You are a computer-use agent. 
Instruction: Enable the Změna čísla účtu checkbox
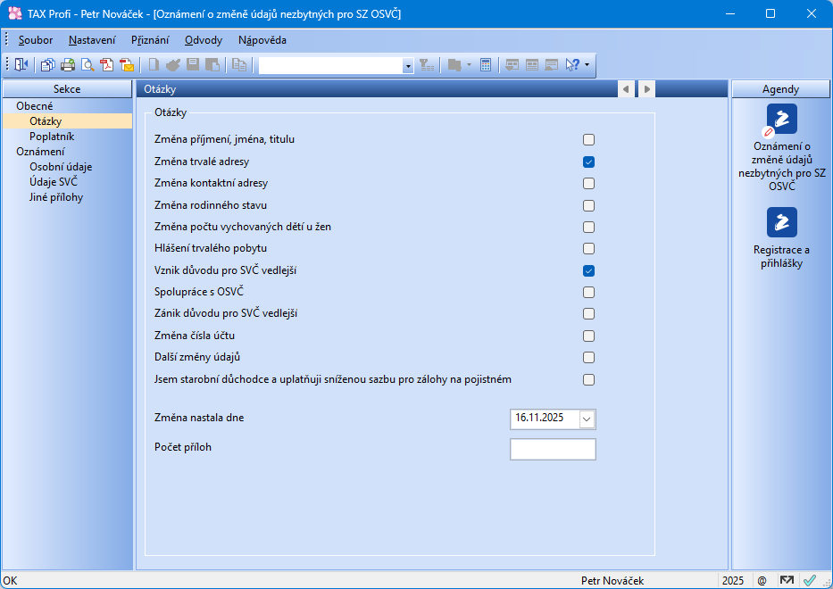tap(588, 336)
